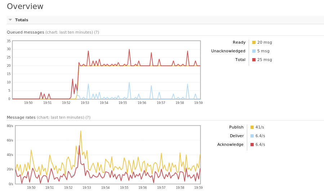This screenshot has width=324, height=196.
Task: Open Queued messages chart range setting
Action: pyautogui.click(x=69, y=32)
